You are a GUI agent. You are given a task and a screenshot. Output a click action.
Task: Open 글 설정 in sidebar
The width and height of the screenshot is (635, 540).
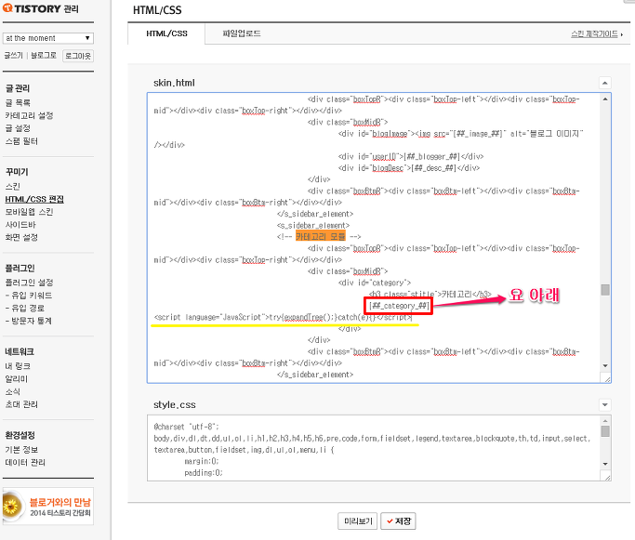(18, 128)
